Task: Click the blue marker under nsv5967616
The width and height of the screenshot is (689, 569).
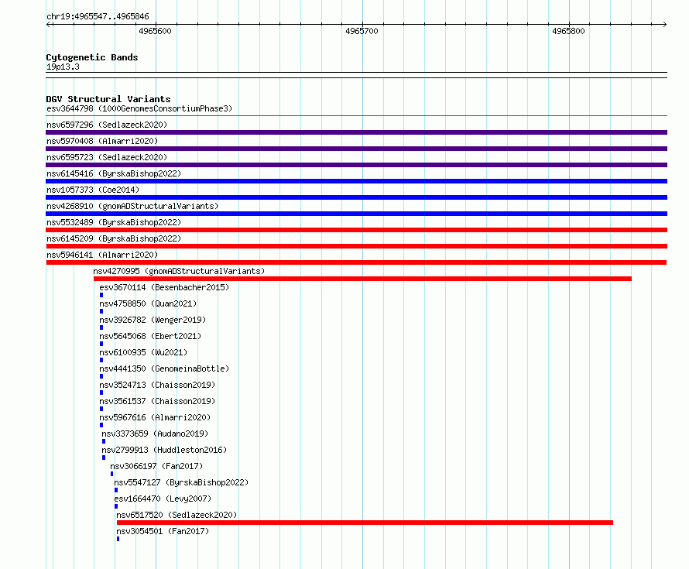Action: click(x=101, y=425)
